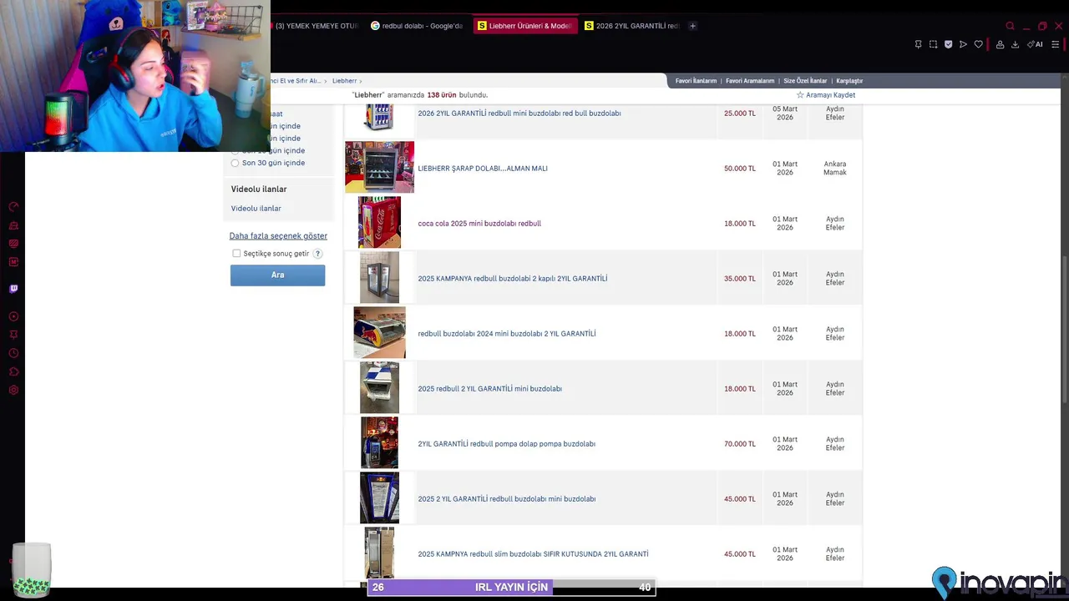
Task: Open GX Control speedometer in sidebar
Action: coord(13,206)
